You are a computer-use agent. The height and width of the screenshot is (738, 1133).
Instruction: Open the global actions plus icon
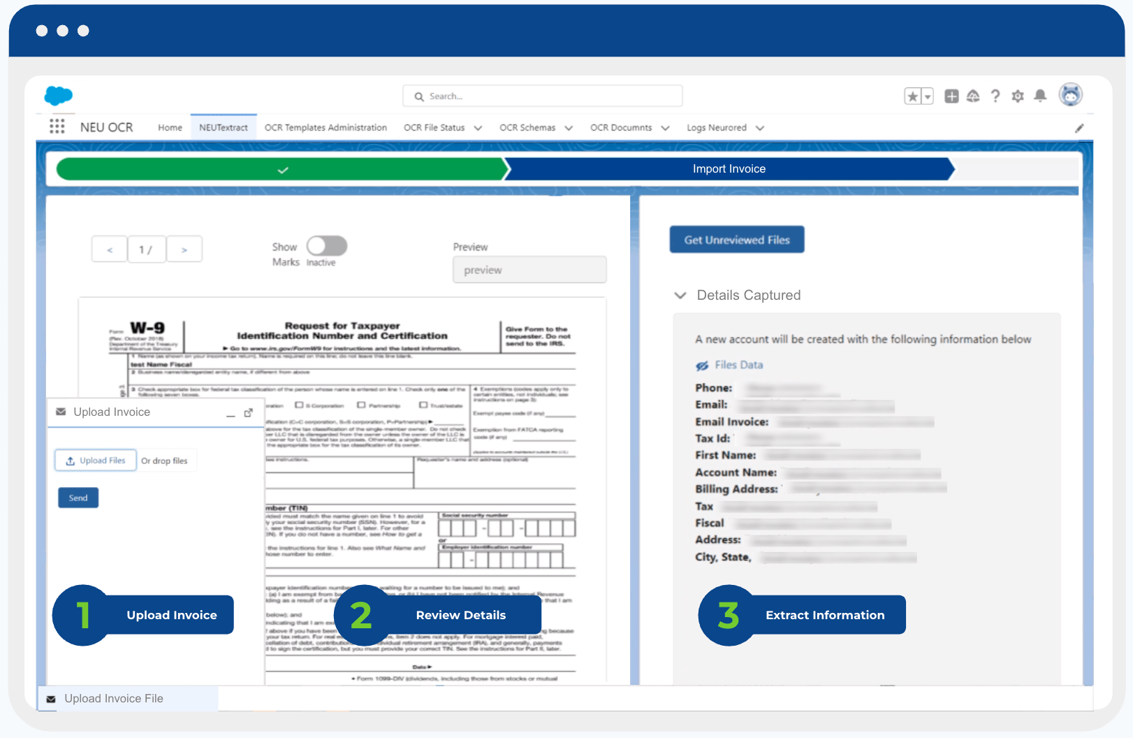click(951, 96)
